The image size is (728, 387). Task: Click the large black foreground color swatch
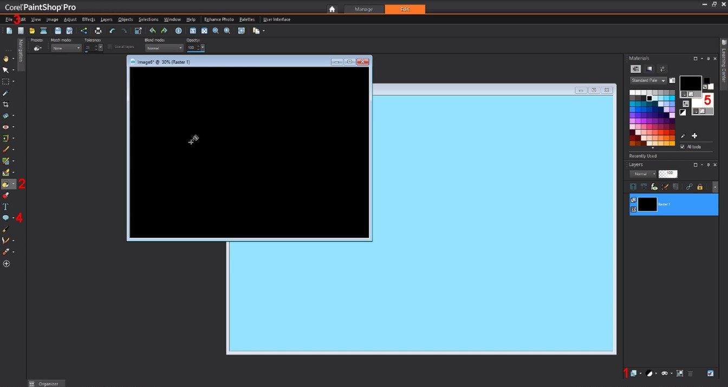pos(690,83)
